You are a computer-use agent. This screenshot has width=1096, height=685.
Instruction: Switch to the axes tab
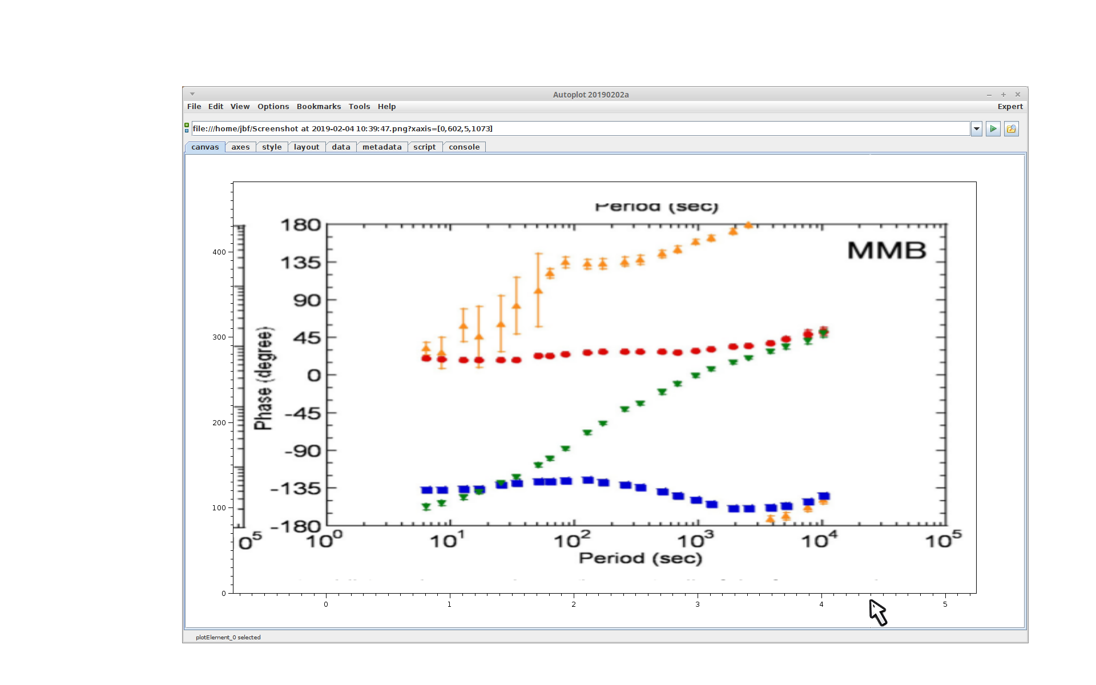[240, 147]
